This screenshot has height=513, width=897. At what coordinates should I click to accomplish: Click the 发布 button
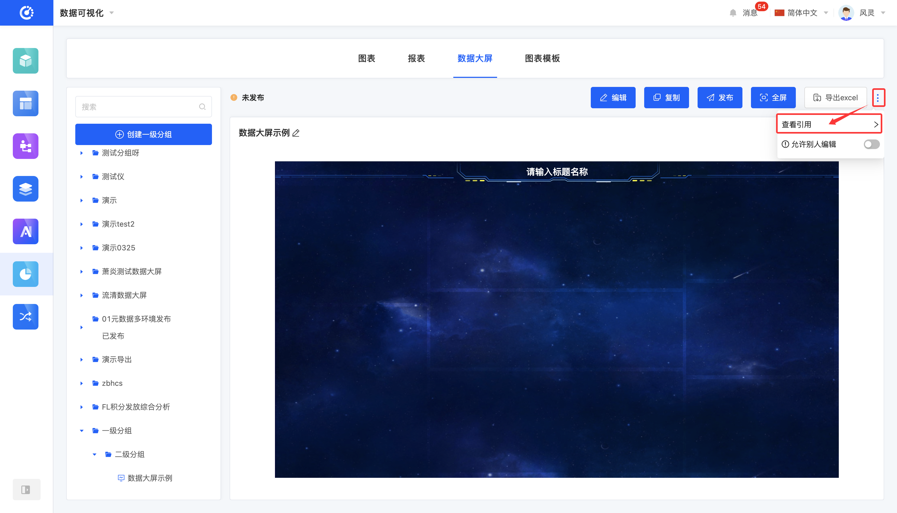click(719, 98)
